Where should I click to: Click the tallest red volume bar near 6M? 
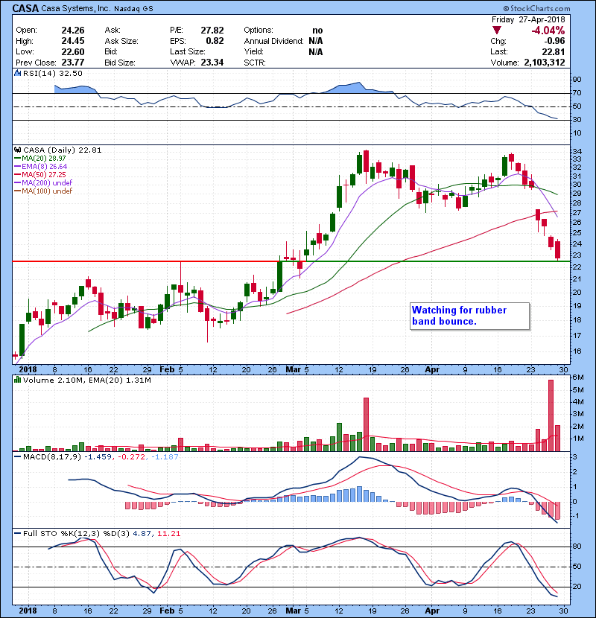551,415
